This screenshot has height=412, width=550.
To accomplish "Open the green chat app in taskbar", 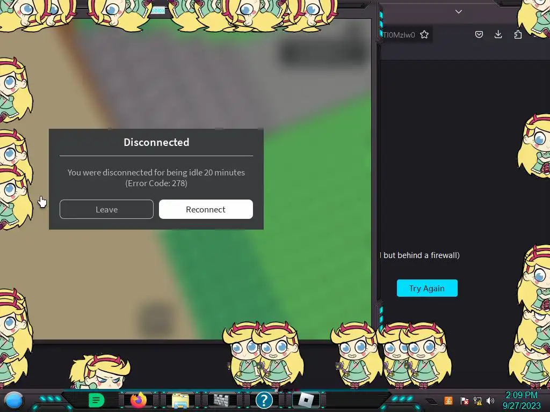I will click(96, 400).
